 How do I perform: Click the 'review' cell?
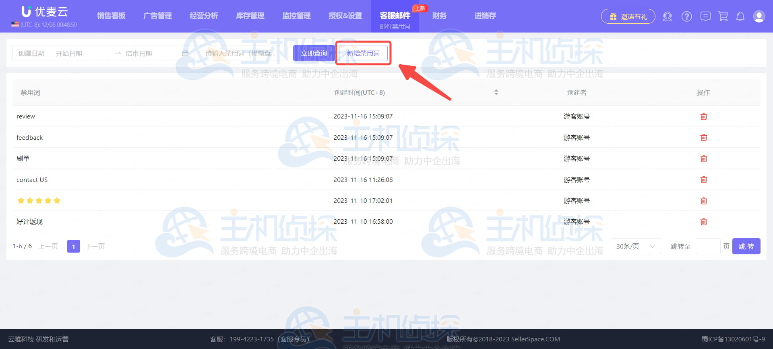coord(26,116)
